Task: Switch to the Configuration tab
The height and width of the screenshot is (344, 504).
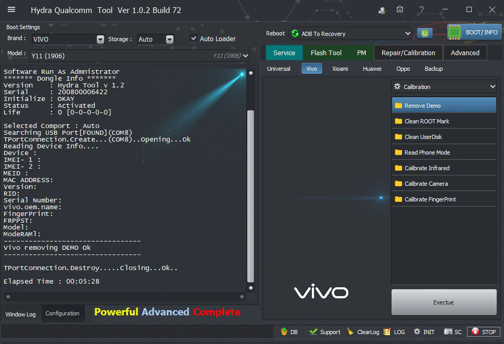Action: point(62,313)
